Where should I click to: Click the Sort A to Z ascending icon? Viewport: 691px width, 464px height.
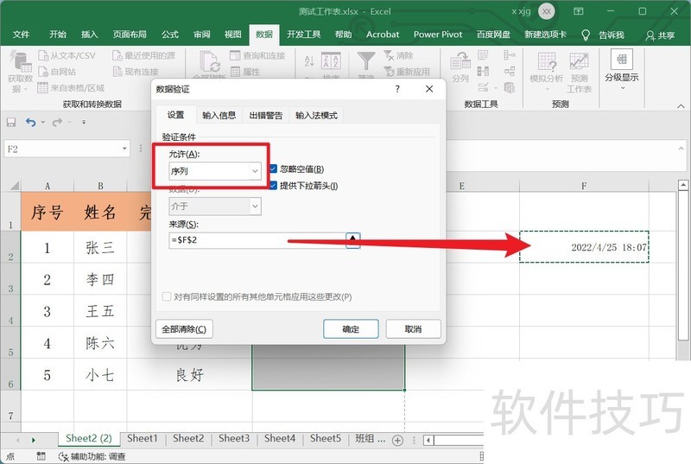click(x=309, y=60)
